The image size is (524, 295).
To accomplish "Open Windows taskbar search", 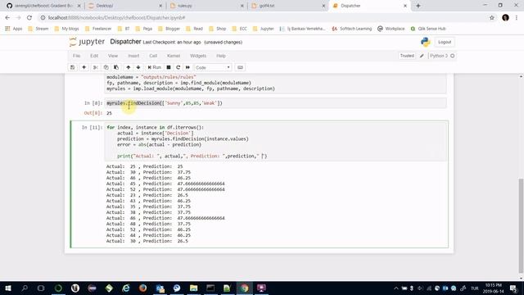I will click(25, 288).
